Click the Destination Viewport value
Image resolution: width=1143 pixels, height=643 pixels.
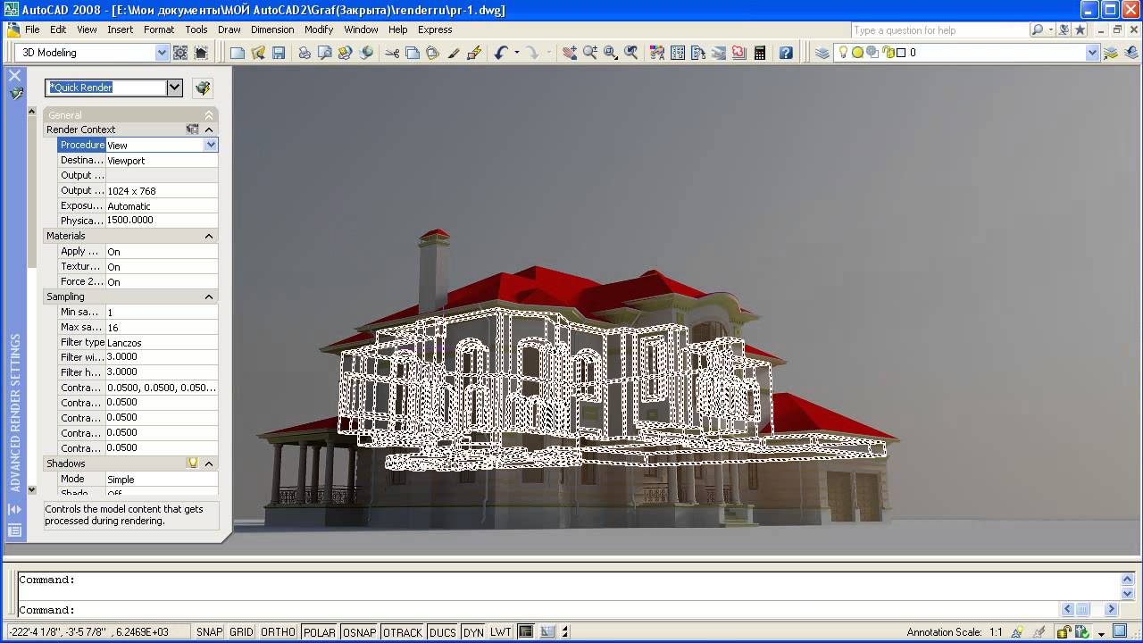162,161
